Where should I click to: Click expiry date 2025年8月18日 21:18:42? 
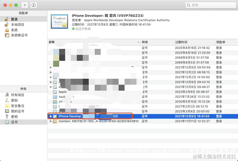tap(192, 48)
